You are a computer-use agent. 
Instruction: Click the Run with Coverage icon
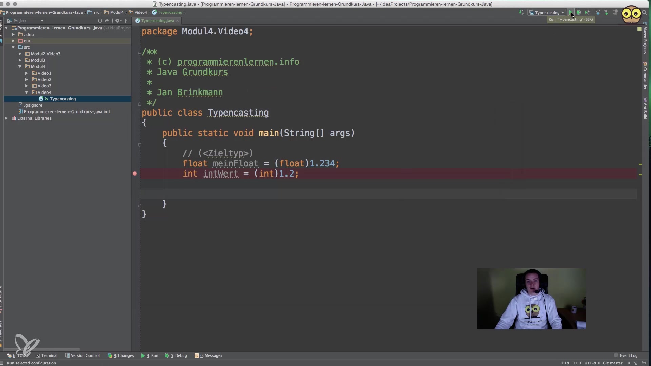(x=588, y=13)
